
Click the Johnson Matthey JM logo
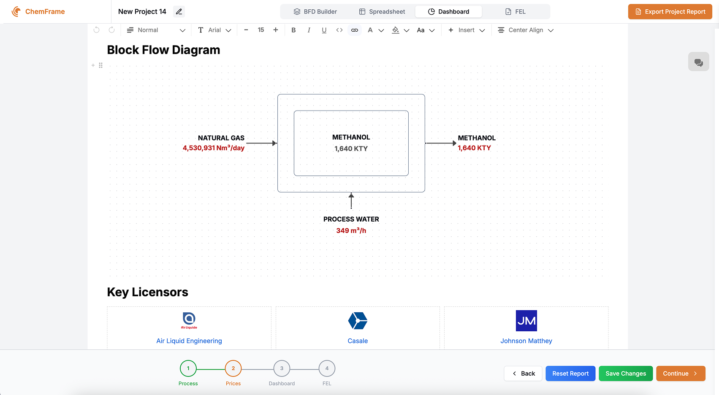pyautogui.click(x=526, y=321)
